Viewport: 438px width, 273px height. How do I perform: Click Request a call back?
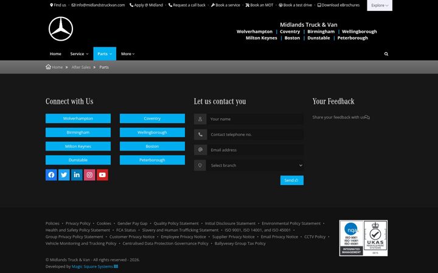click(187, 5)
